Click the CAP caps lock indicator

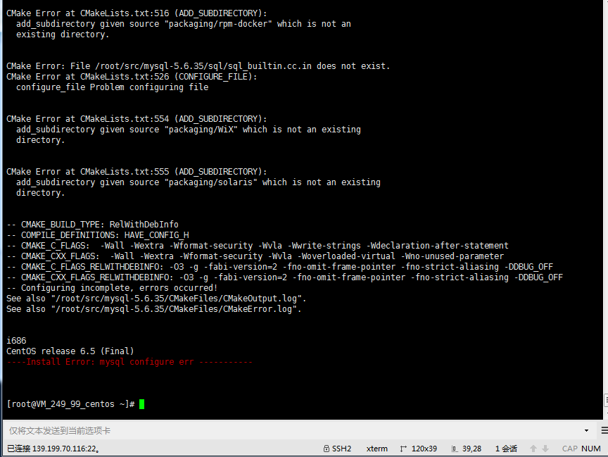click(x=569, y=449)
